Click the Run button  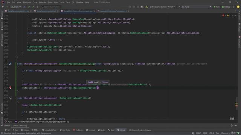pyautogui.click(x=217, y=7)
